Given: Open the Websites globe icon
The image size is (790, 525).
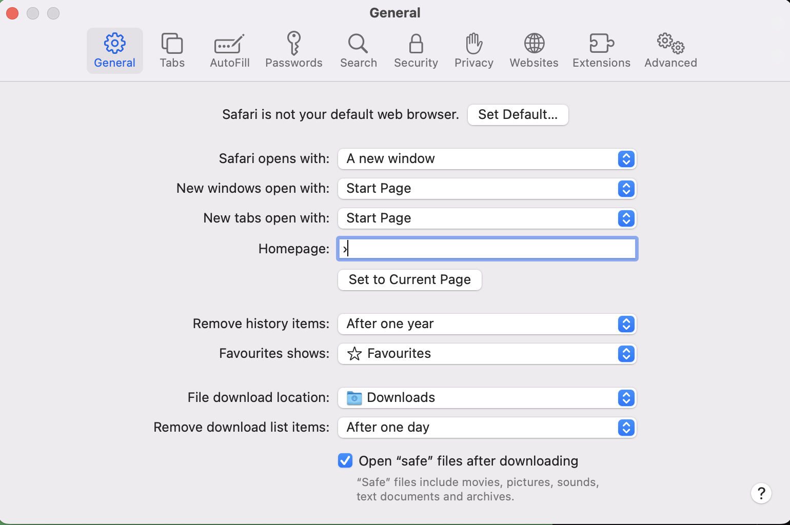Looking at the screenshot, I should [x=534, y=44].
